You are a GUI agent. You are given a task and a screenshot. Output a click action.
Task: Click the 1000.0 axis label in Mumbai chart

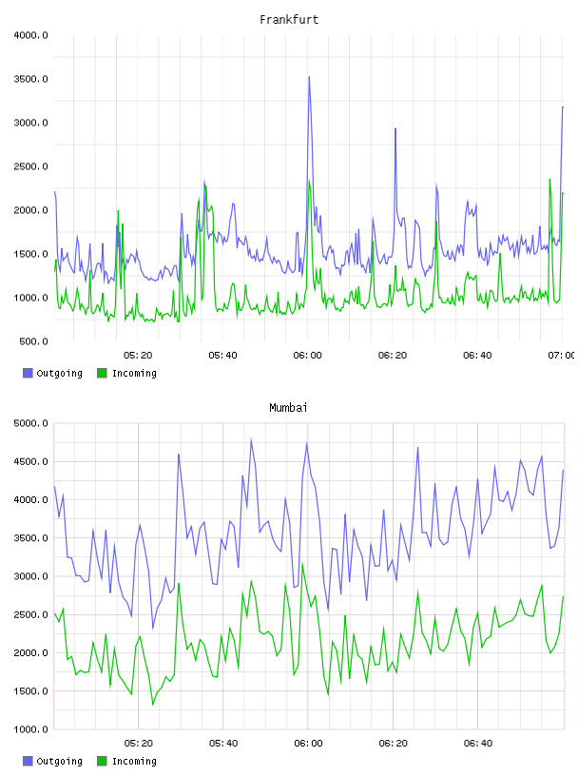(x=30, y=729)
